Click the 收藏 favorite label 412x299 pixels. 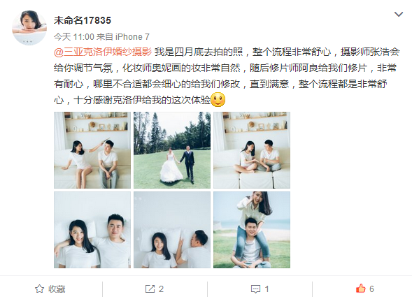tap(57, 289)
